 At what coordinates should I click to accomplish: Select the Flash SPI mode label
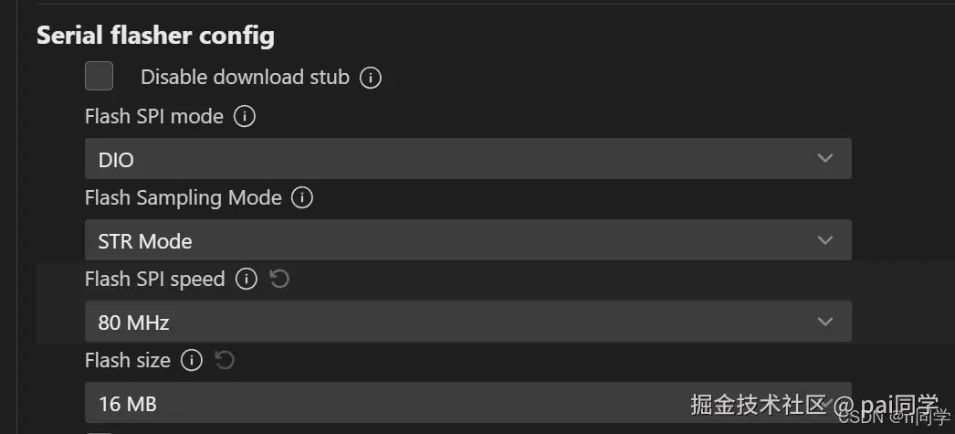pos(153,117)
